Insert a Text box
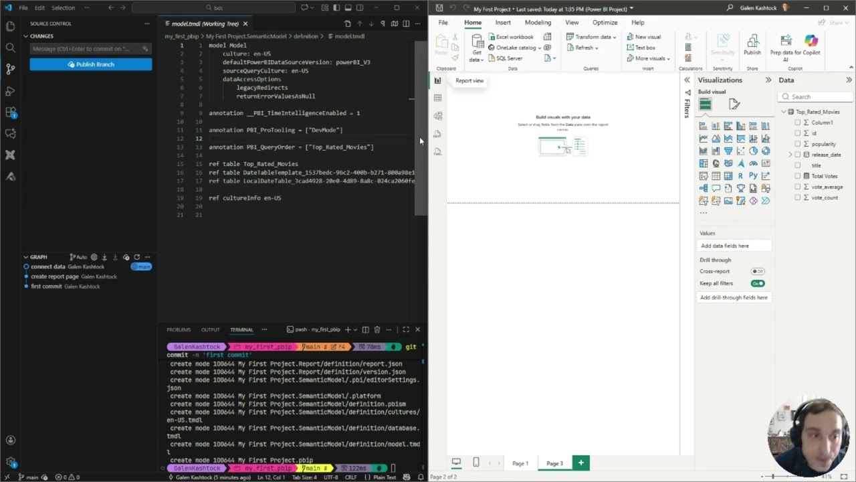 (641, 48)
